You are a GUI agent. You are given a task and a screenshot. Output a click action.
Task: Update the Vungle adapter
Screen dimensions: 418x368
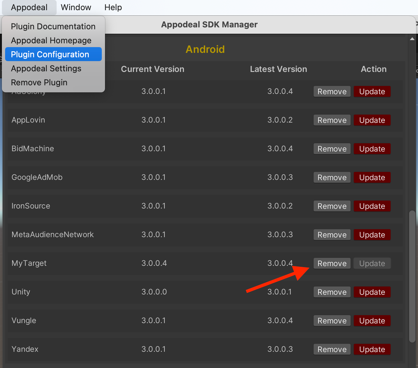(372, 321)
